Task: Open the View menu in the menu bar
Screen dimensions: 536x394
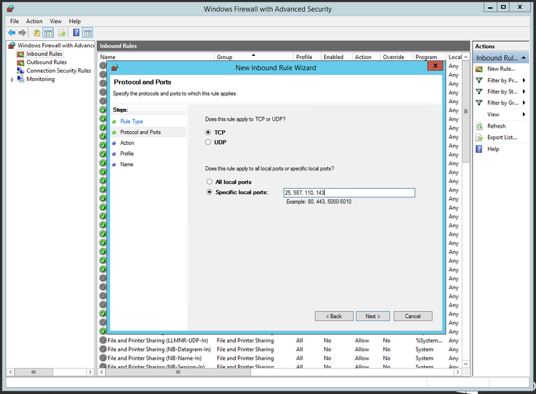Action: point(56,21)
